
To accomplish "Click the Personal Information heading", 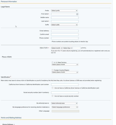I will click(9, 1).
